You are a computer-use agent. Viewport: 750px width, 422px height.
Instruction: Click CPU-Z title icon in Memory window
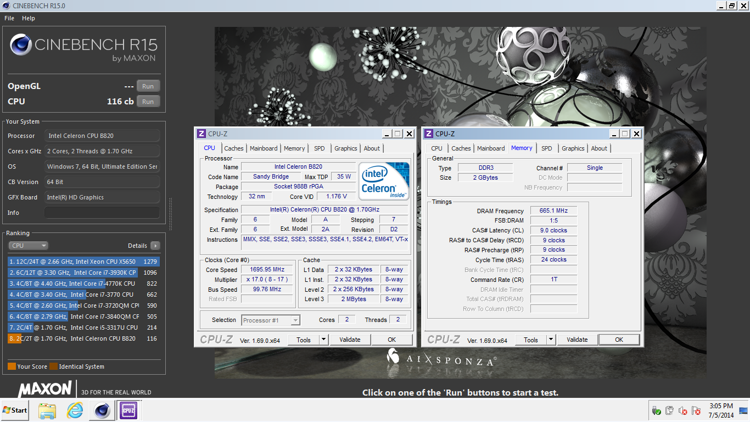429,134
